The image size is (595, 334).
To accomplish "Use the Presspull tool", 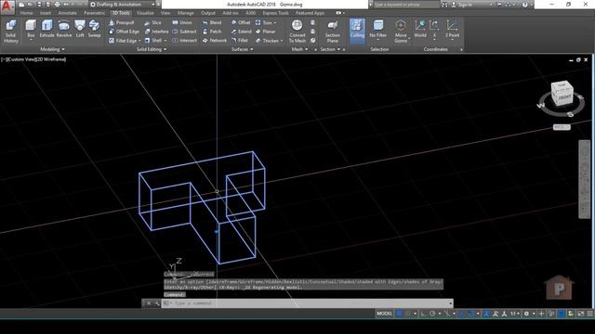I will [122, 22].
